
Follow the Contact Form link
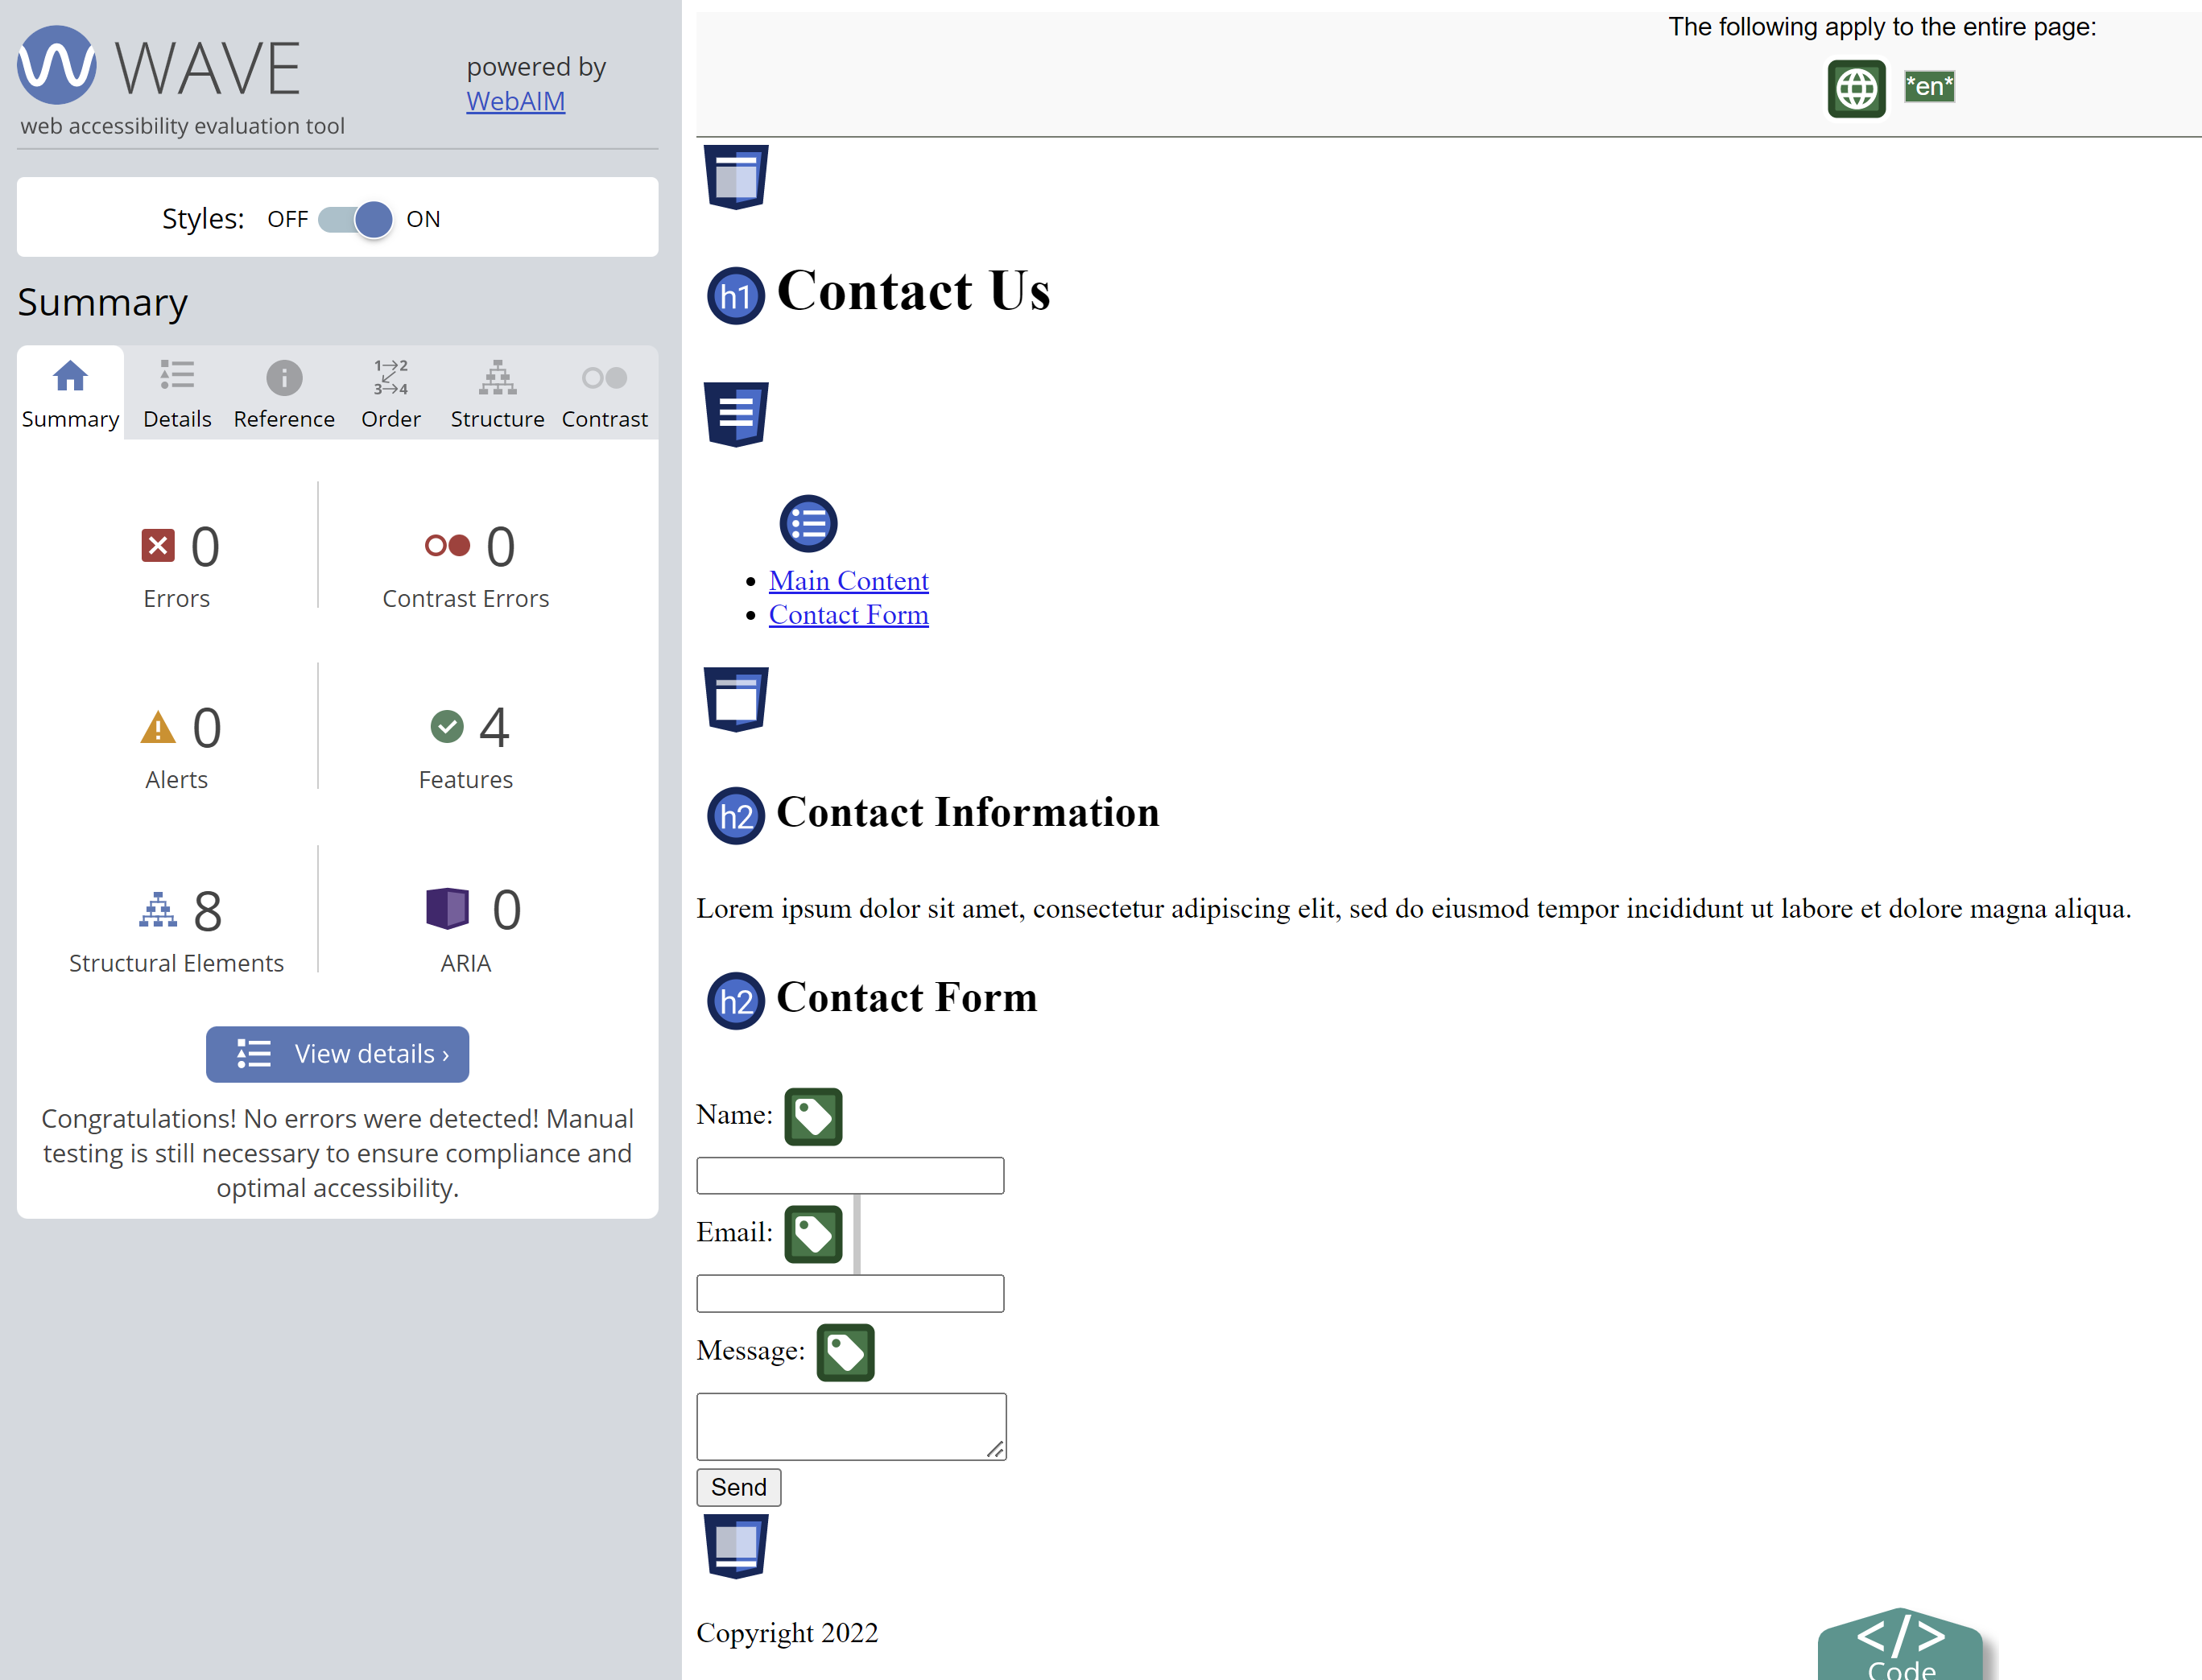point(849,614)
